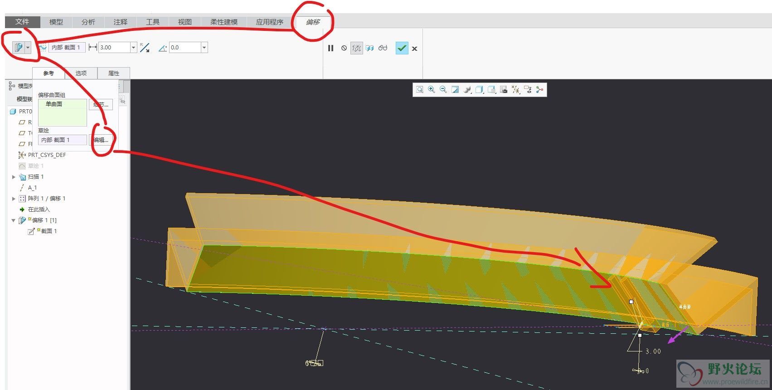Toggle the glasses verify preview mode
Viewport: 772px width, 390px height.
click(383, 48)
